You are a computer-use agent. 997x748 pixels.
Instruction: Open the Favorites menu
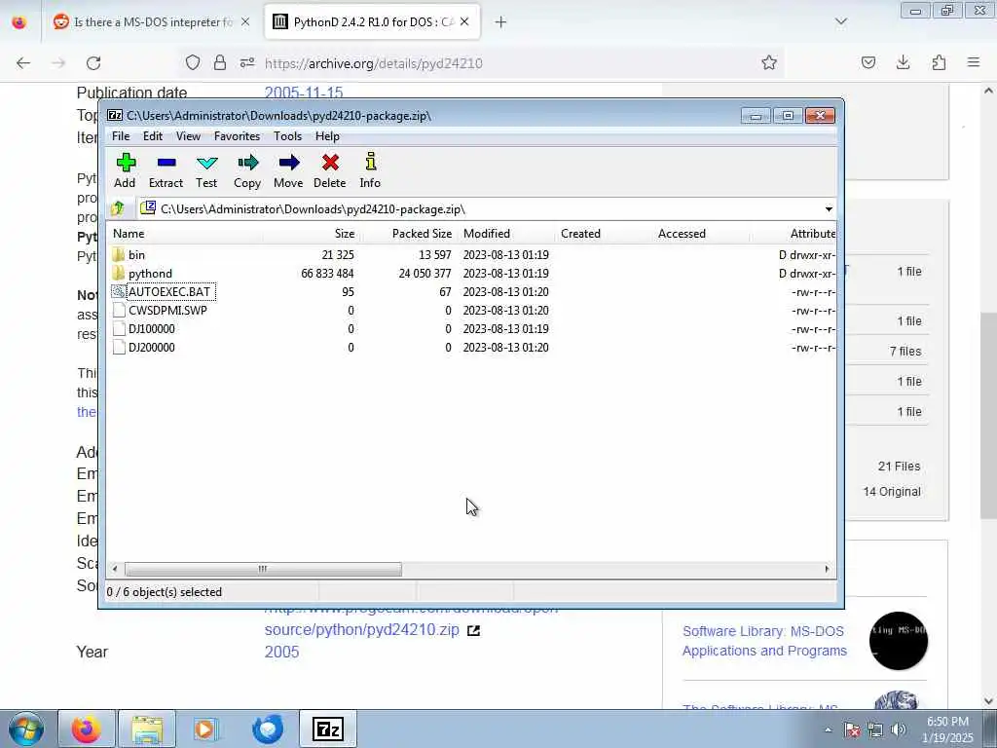tap(238, 136)
